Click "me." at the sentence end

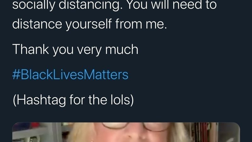[x=156, y=25]
